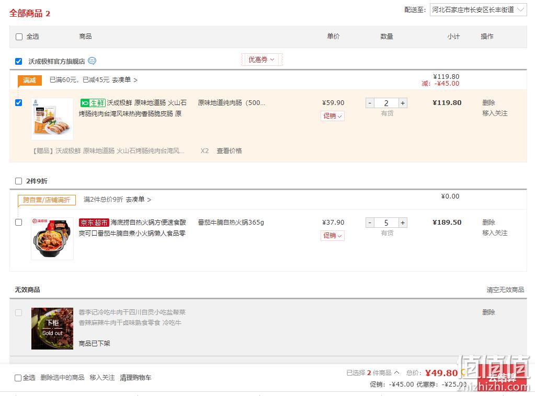Click the total price ¥49.80
The height and width of the screenshot is (396, 535).
[x=441, y=373]
